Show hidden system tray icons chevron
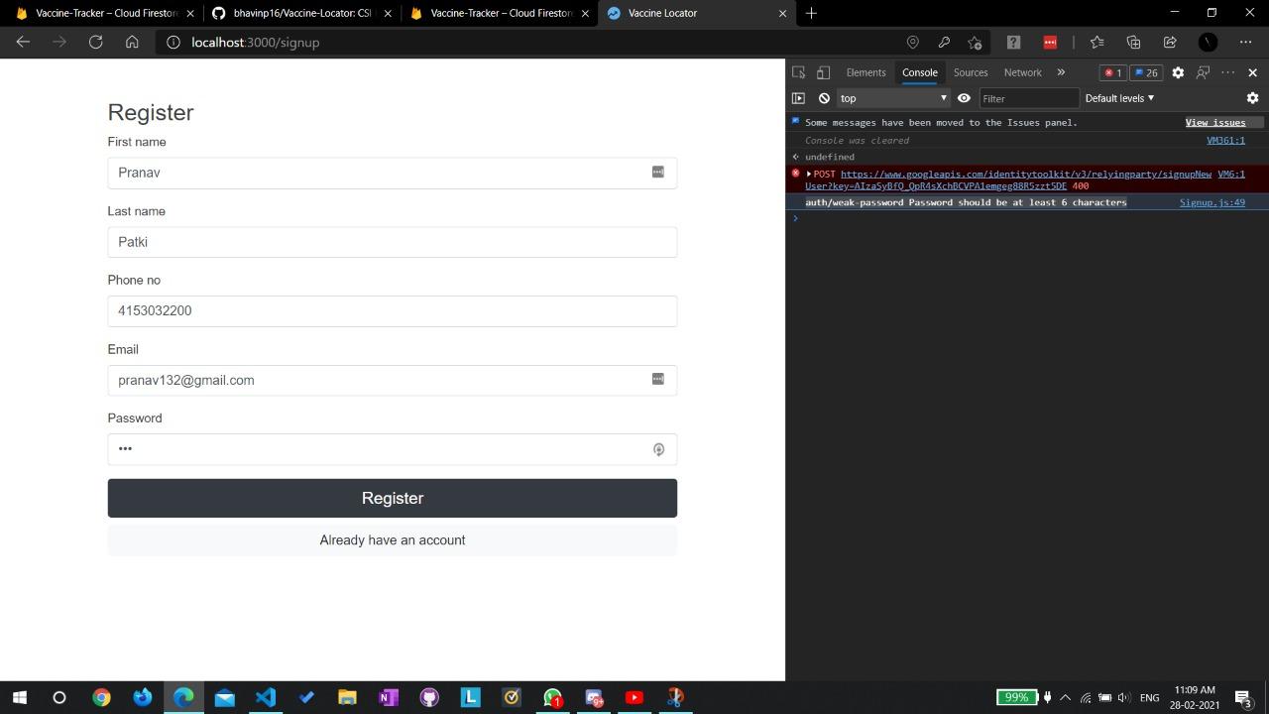Screen dimensions: 1269x714 coord(1066,697)
